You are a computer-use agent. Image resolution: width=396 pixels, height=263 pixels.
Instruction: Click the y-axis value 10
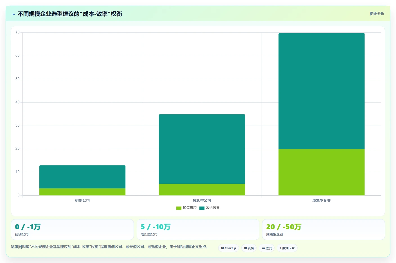pyautogui.click(x=17, y=172)
